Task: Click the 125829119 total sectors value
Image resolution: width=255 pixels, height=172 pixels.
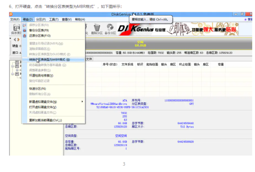Action: tap(120, 145)
